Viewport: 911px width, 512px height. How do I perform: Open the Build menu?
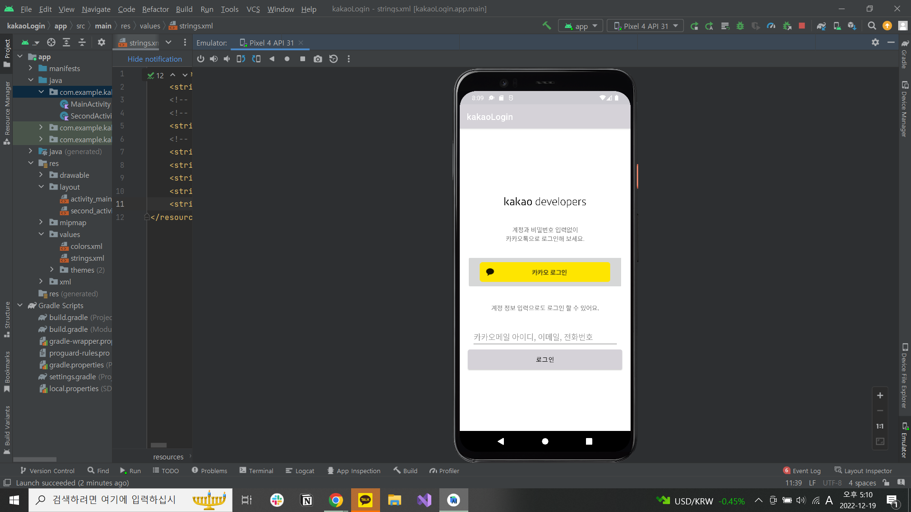click(184, 9)
